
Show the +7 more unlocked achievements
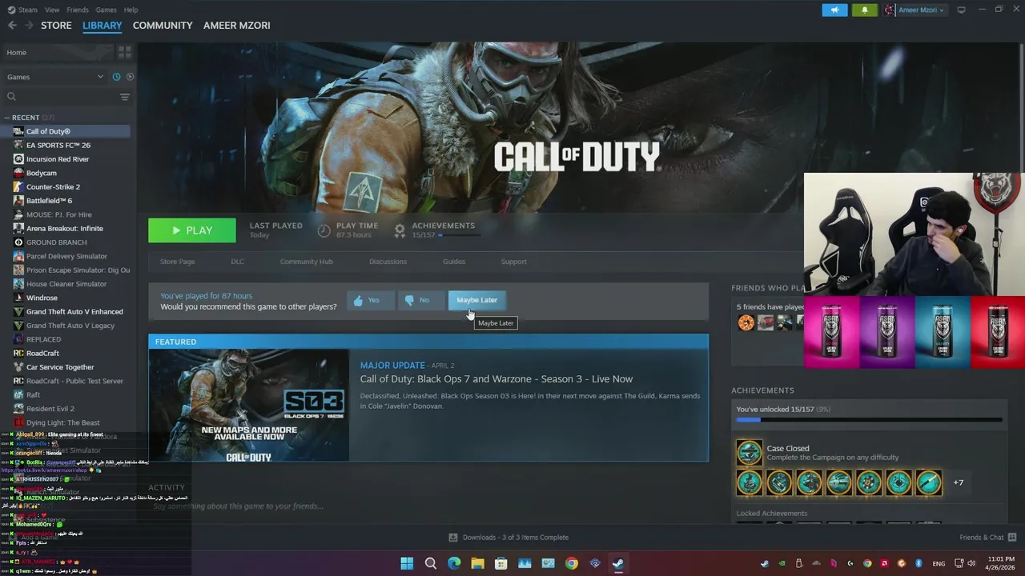pyautogui.click(x=959, y=482)
